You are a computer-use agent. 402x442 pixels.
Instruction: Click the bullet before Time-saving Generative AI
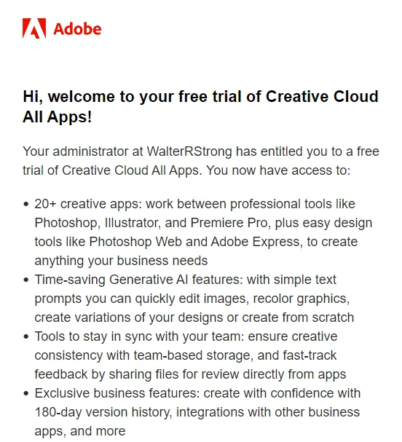26,280
